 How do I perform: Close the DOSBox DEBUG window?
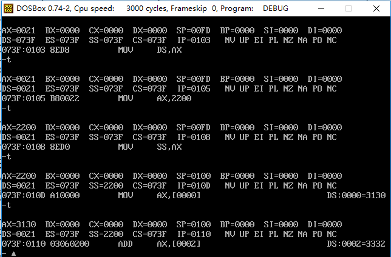(376, 8)
